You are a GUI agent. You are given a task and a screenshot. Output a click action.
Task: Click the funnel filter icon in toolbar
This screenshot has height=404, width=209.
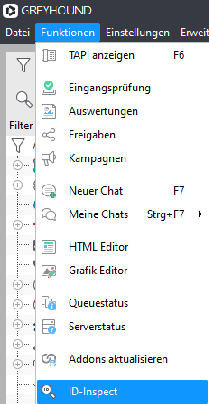pos(23,65)
